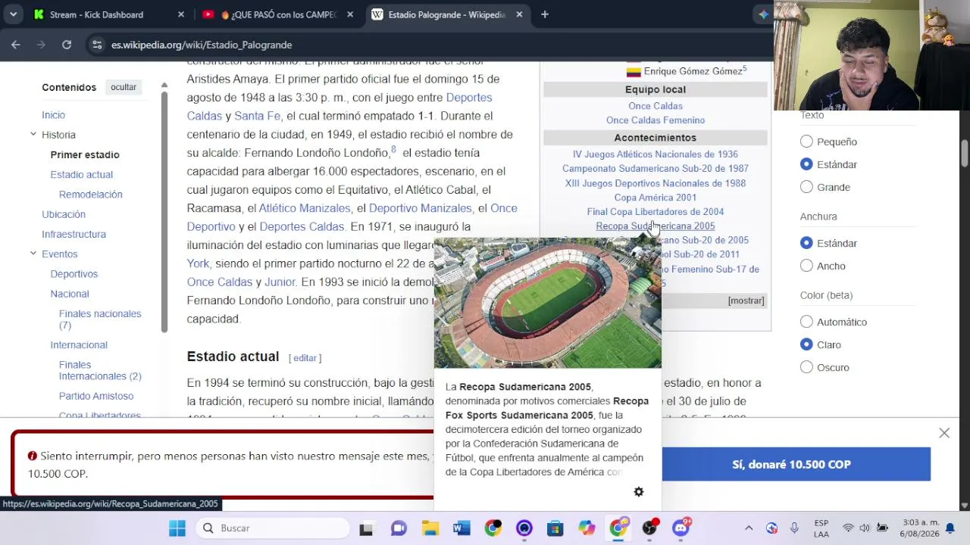Expand infobox with [mostrar] link
Image resolution: width=970 pixels, height=545 pixels.
[x=746, y=301]
